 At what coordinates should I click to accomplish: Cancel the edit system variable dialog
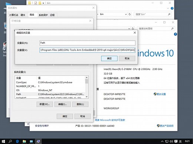tap(127, 58)
